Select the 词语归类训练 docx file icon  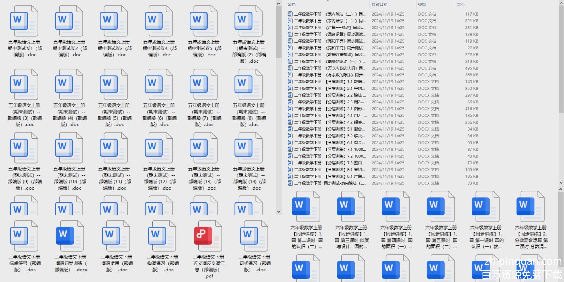(70, 236)
